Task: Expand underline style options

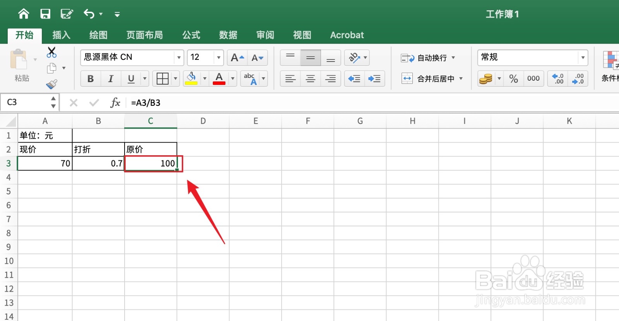Action: [x=145, y=79]
